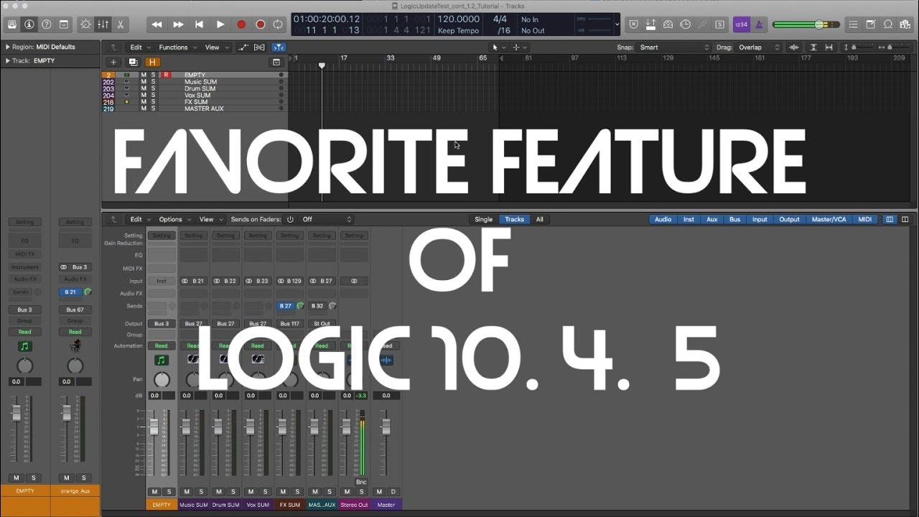Click the Duplicate Track button
The height and width of the screenshot is (517, 919).
(x=134, y=62)
